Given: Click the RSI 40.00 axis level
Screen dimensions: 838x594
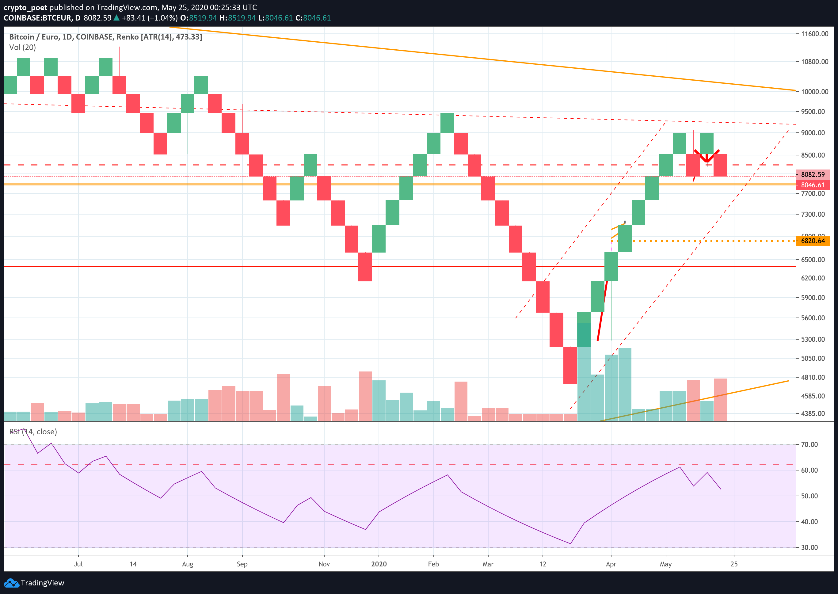Looking at the screenshot, I should pos(809,522).
